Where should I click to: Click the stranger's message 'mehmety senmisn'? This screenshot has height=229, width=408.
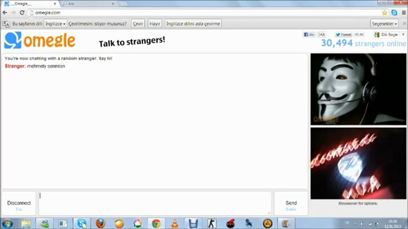tap(46, 66)
